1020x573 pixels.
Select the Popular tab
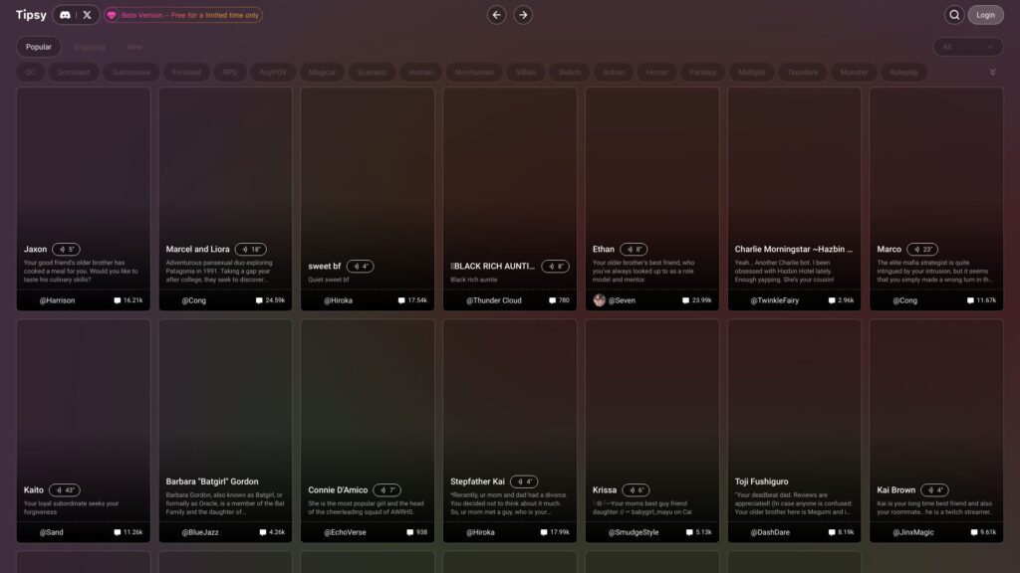point(39,47)
